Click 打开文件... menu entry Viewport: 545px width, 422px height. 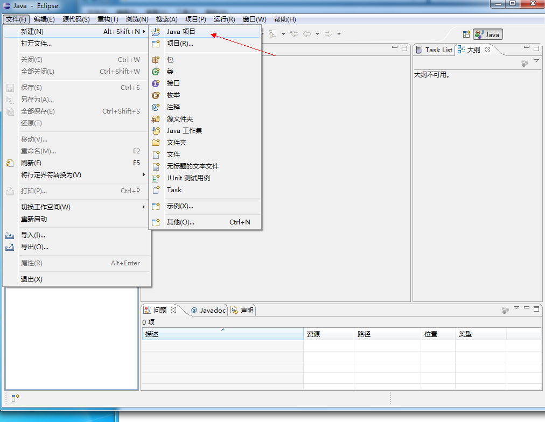point(76,44)
